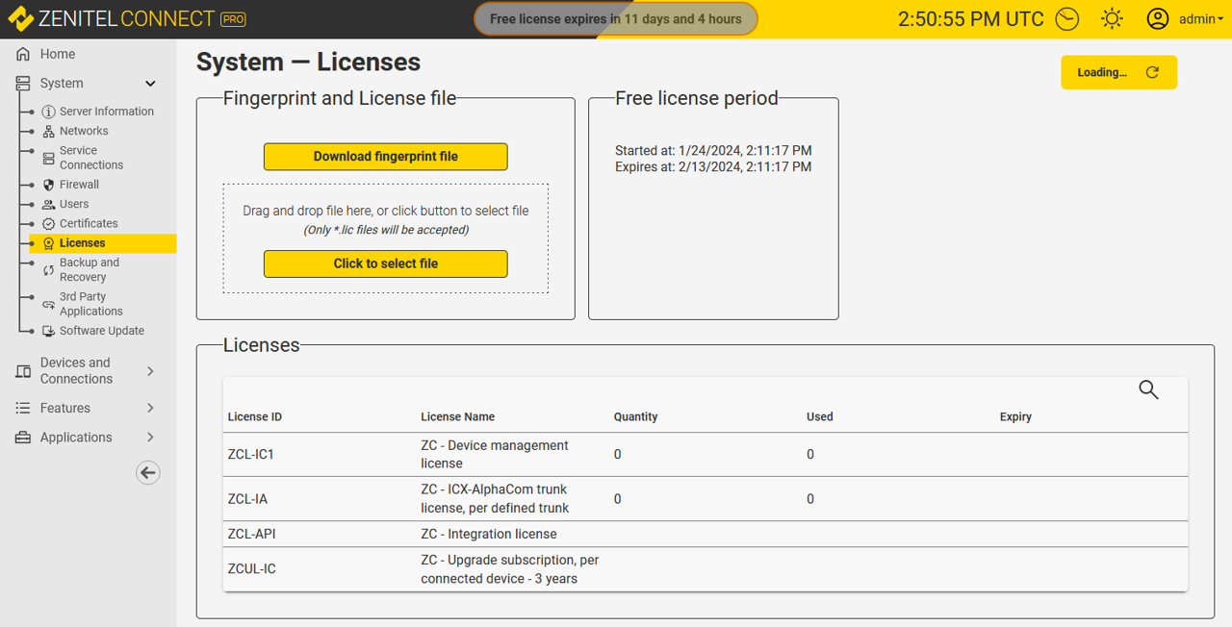Screen dimensions: 1232x627
Task: Open the Home menu item
Action: [58, 55]
